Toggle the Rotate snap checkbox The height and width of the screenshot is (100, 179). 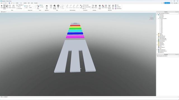pyautogui.click(x=25, y=6)
